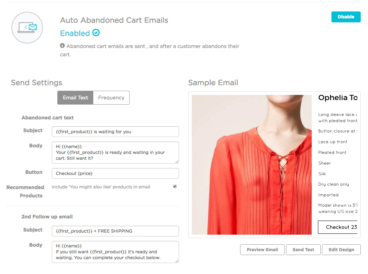Viewport: 368px width, 274px height.
Task: Click the Checkout 23 button in the sample email
Action: coord(340,227)
